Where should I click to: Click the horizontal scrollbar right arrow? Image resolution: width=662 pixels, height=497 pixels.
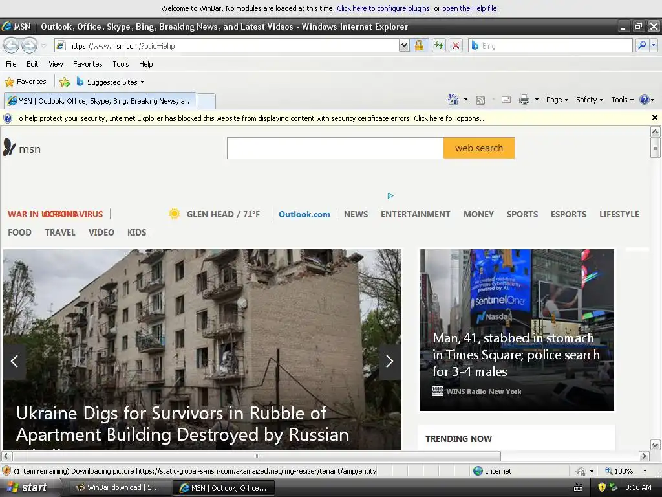(x=644, y=456)
